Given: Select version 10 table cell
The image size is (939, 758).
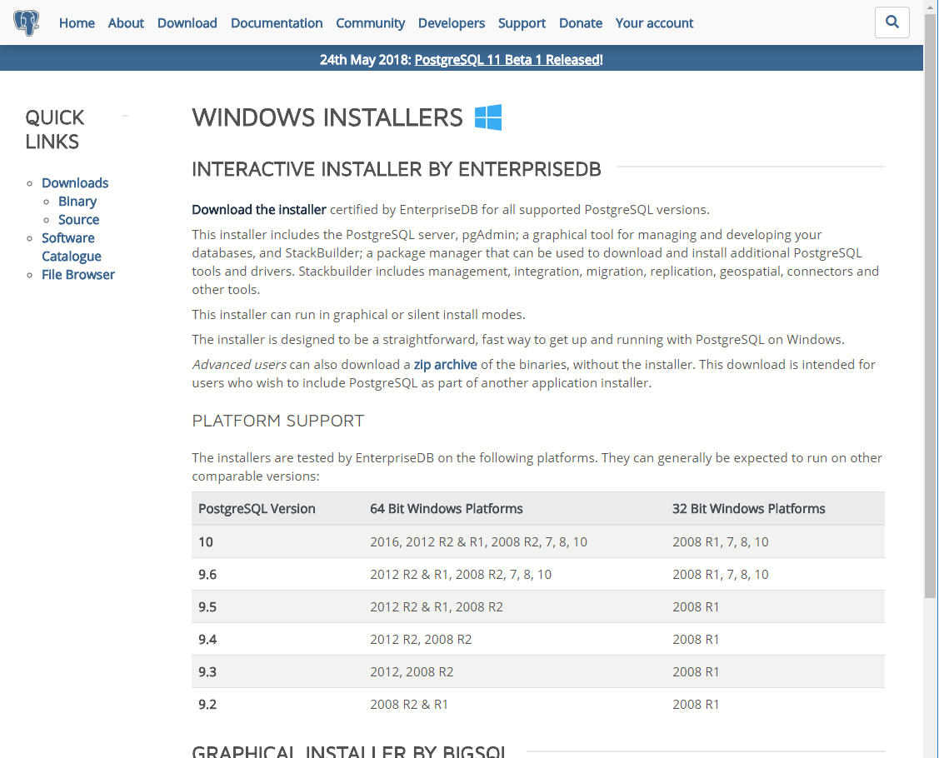Looking at the screenshot, I should pyautogui.click(x=277, y=542).
